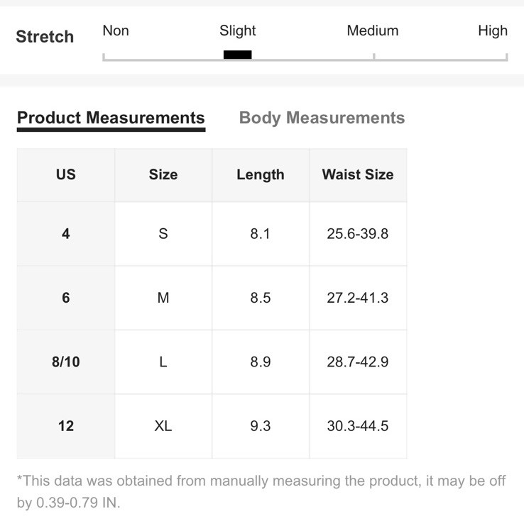
Task: Click the black Slight stretch indicator
Action: click(237, 55)
